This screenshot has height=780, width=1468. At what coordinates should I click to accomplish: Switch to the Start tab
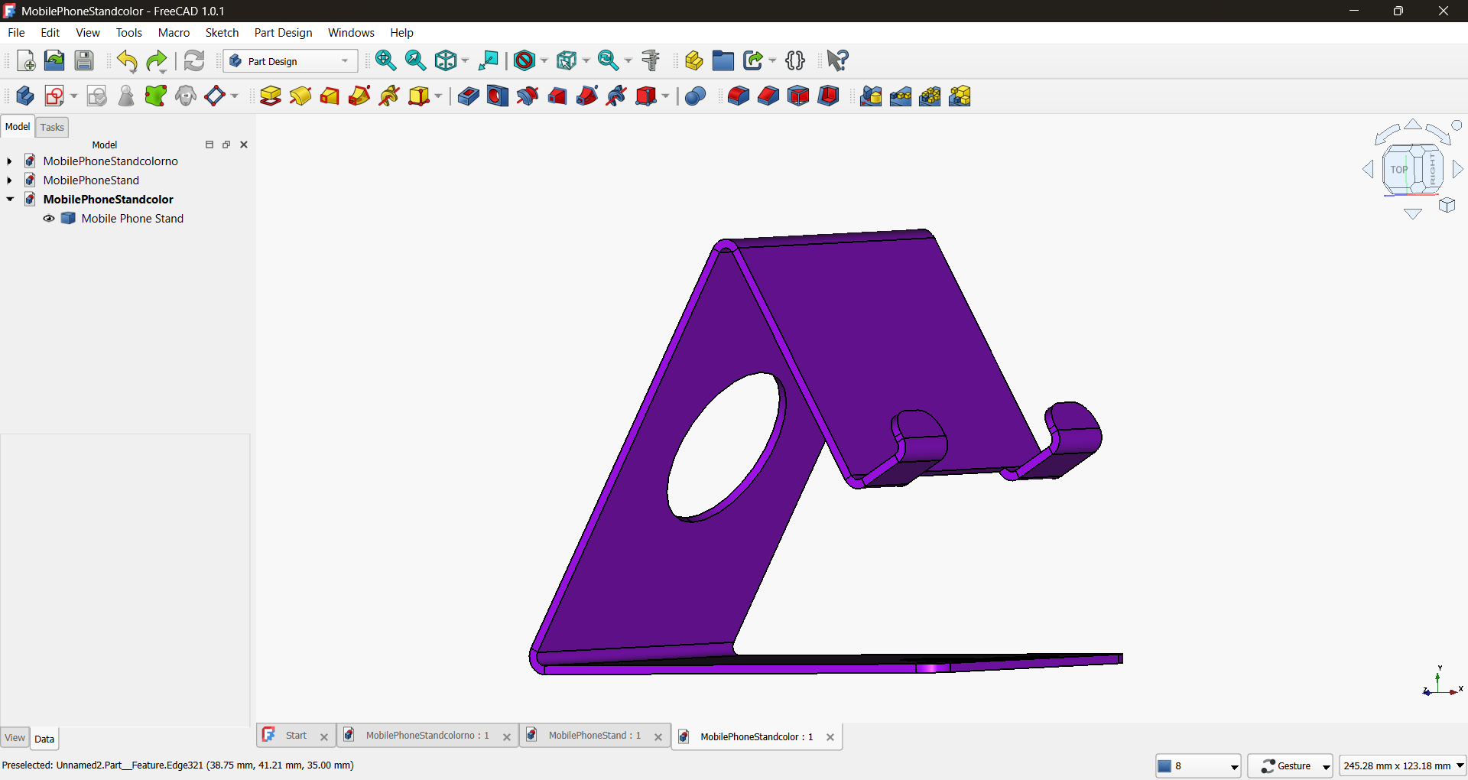[x=296, y=736]
